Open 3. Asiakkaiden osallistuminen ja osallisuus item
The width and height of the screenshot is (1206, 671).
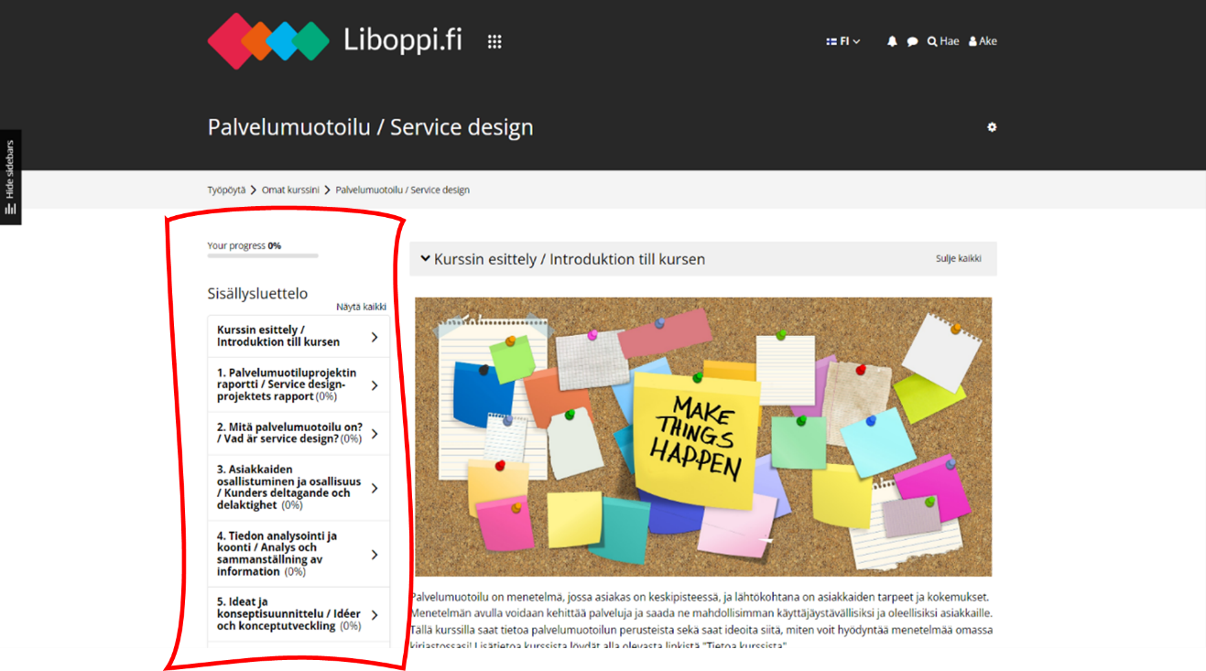299,488
